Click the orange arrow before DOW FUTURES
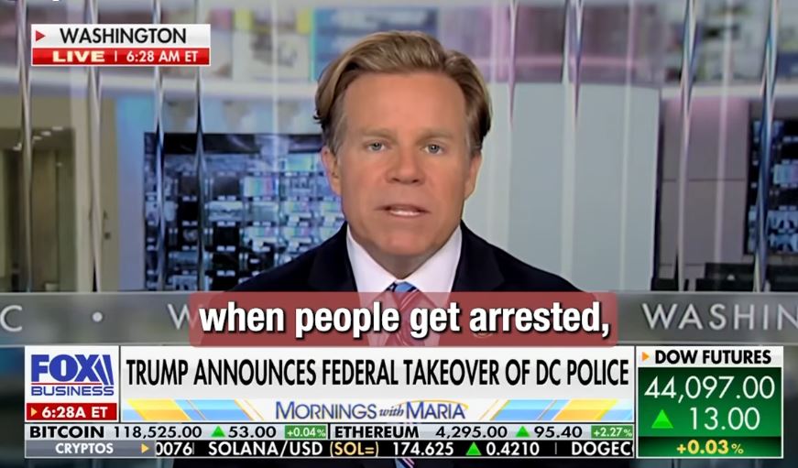 [646, 357]
